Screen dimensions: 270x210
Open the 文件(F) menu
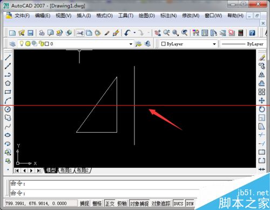[x=22, y=16]
